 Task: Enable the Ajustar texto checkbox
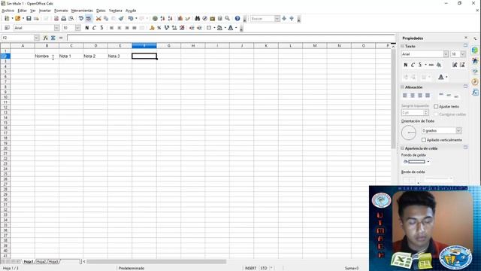point(436,106)
